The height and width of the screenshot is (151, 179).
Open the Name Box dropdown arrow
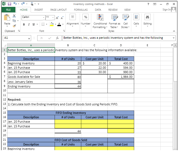(29, 39)
